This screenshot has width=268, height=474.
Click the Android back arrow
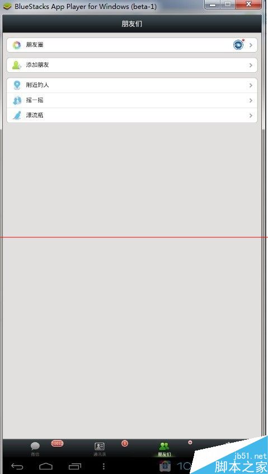pyautogui.click(x=17, y=466)
